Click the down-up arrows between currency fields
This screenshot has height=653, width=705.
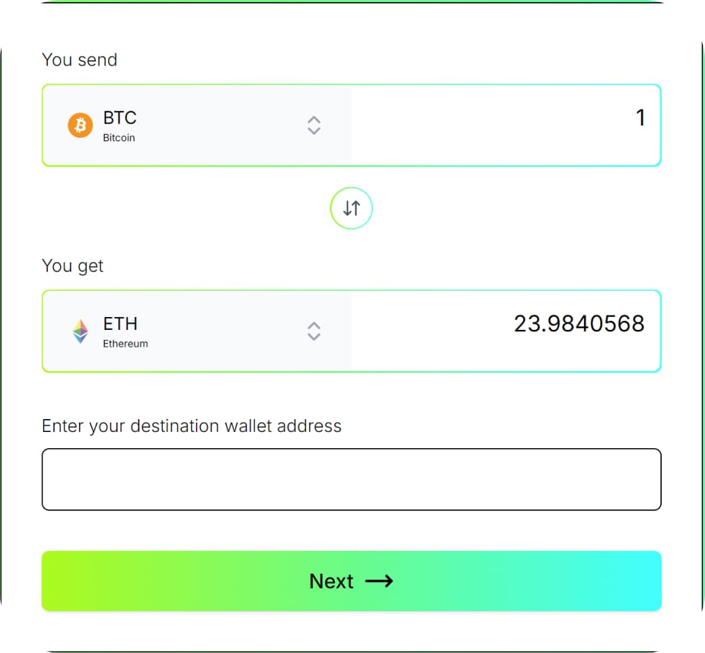point(351,208)
